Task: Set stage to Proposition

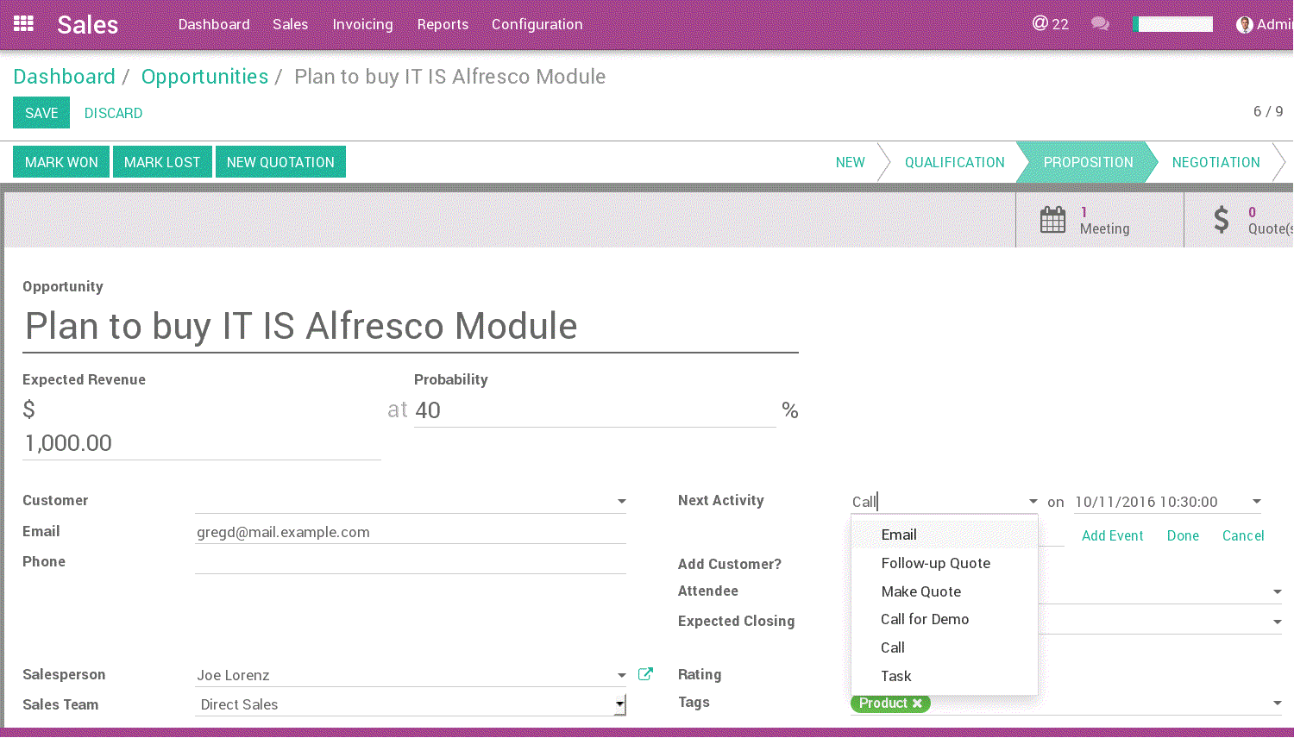Action: click(x=1088, y=162)
